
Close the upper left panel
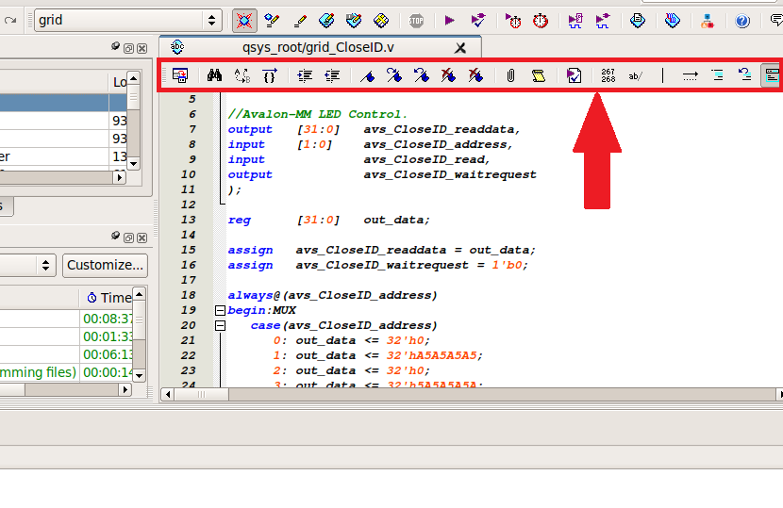pos(142,48)
